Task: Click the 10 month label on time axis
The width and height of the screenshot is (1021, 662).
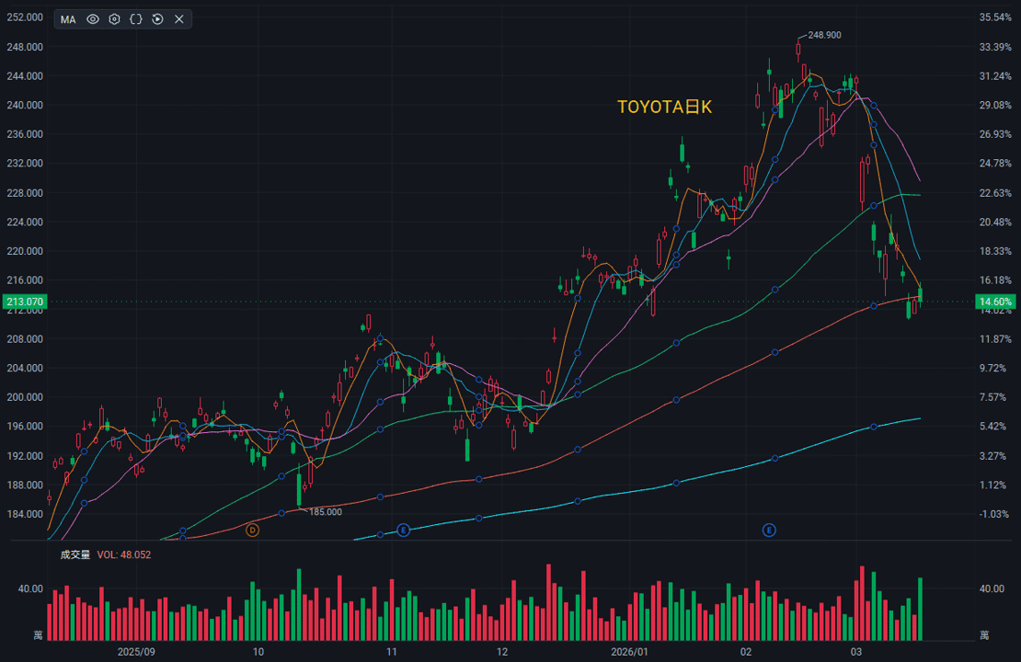Action: (x=258, y=652)
